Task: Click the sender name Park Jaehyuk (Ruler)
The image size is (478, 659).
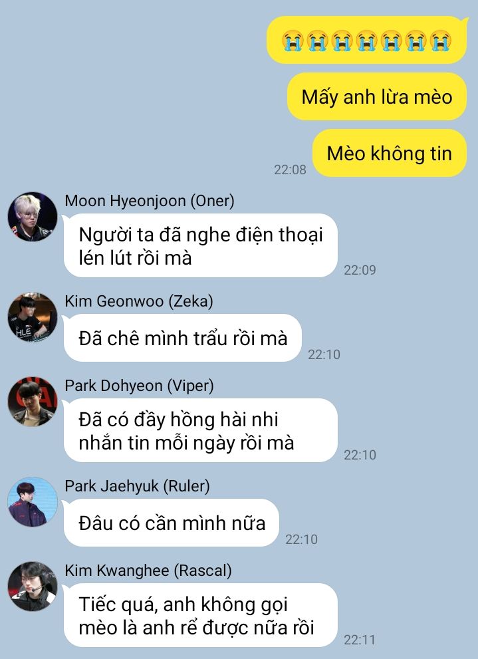Action: (138, 486)
